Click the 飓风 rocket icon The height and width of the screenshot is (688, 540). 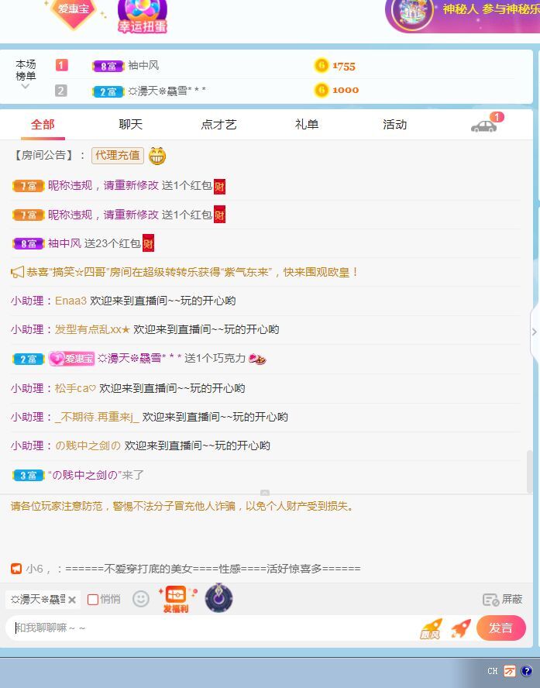pyautogui.click(x=430, y=629)
